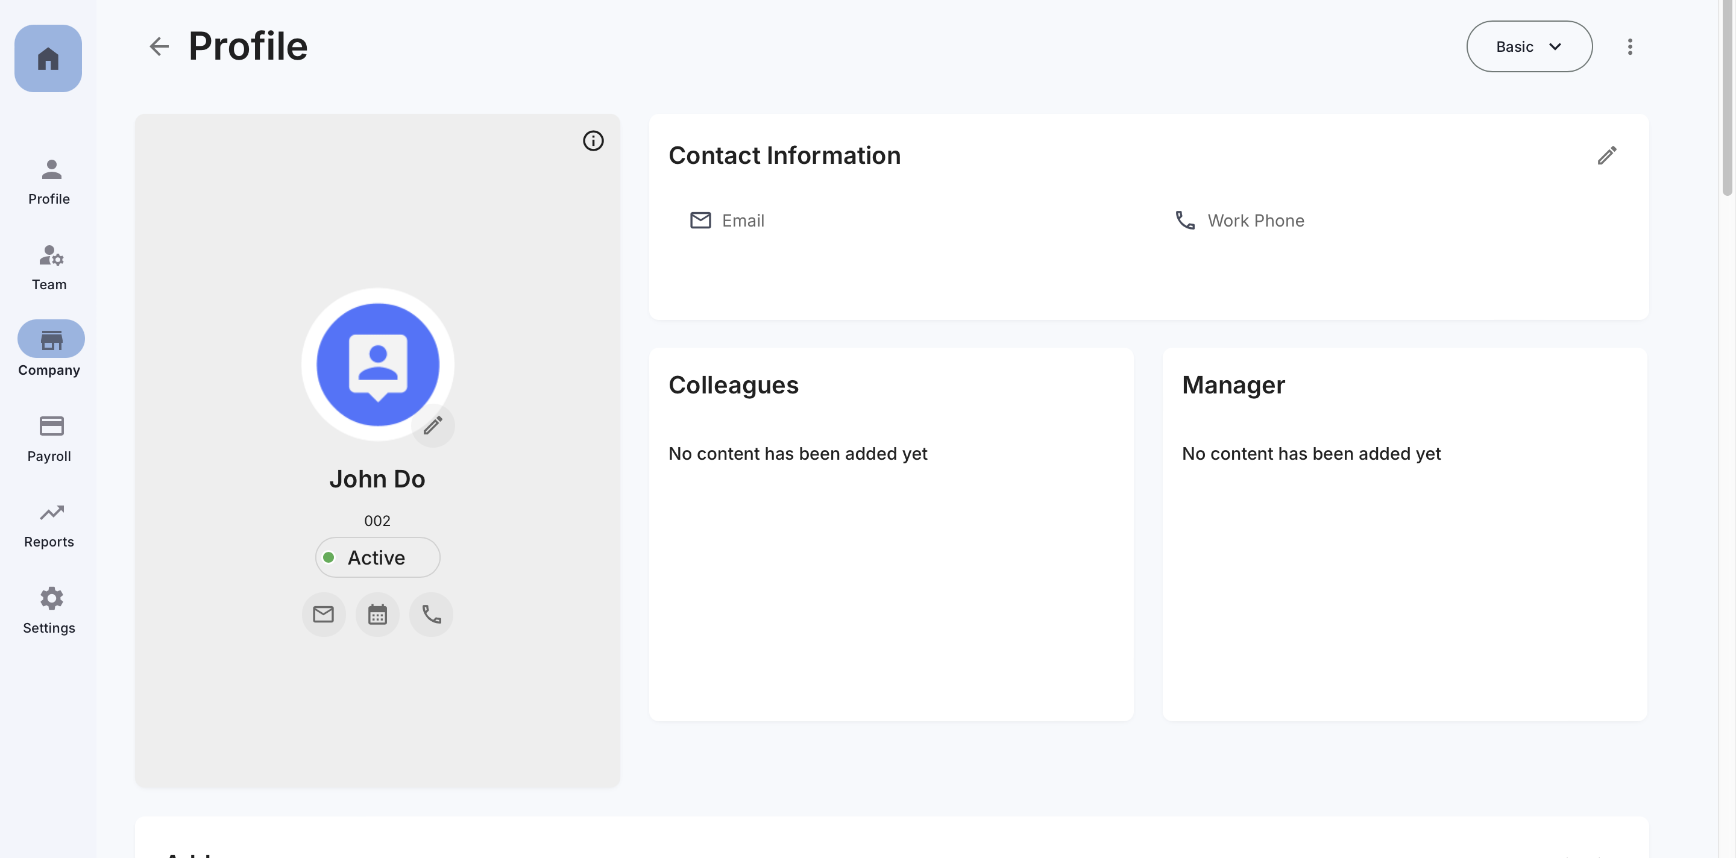1736x858 pixels.
Task: Open the Settings gear in sidebar
Action: click(49, 611)
